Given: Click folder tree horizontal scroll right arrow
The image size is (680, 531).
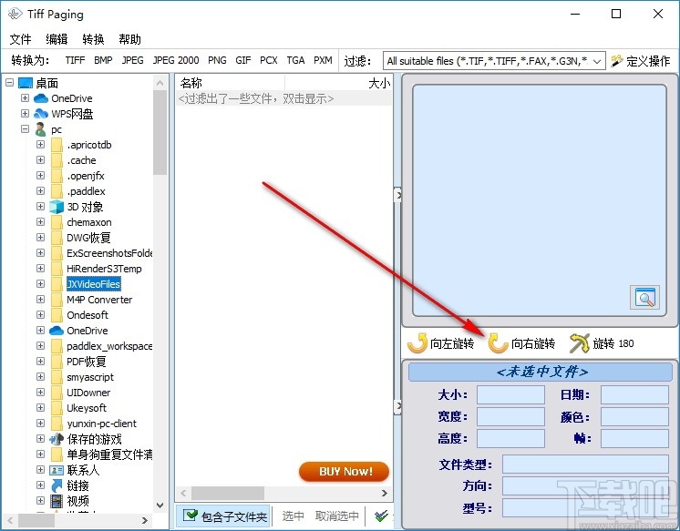Looking at the screenshot, I should 145,520.
